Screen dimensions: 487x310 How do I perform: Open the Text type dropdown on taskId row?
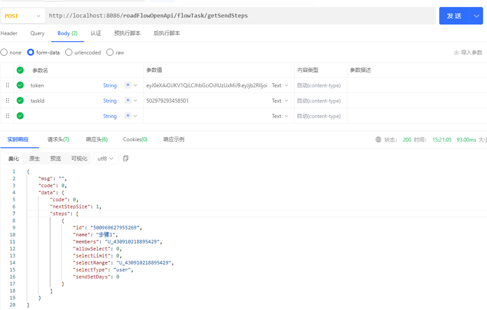coord(280,100)
